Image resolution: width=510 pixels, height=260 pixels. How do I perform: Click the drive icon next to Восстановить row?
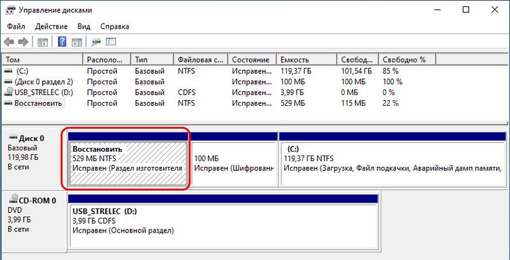8,103
